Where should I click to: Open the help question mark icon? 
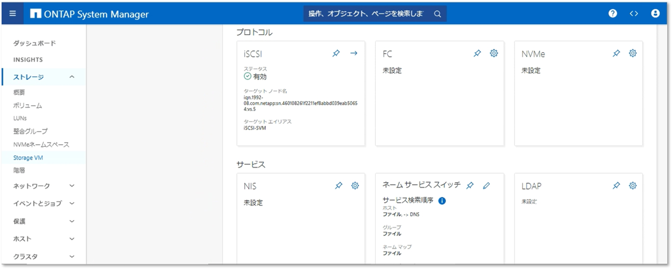pyautogui.click(x=612, y=14)
